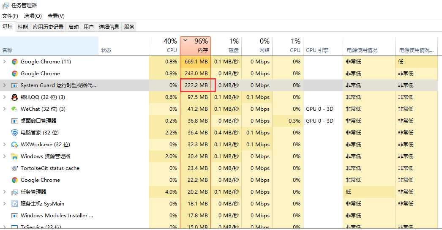Screen dimensions: 442x230
Task: Sort by the GPU 1% column header
Action: [x=288, y=46]
